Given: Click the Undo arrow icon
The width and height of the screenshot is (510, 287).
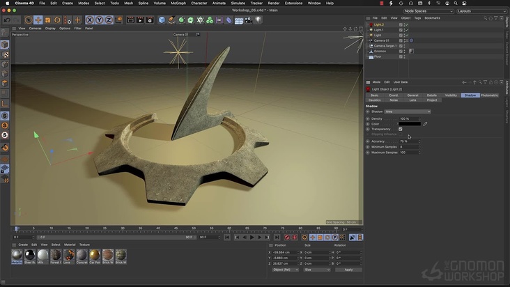Looking at the screenshot, I should click(7, 20).
